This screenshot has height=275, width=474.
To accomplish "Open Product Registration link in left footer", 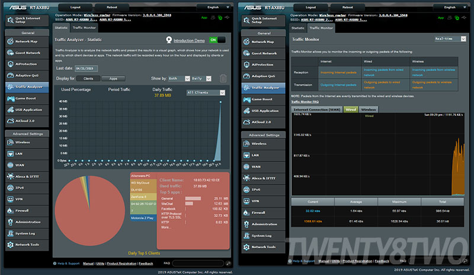I will 121,264.
